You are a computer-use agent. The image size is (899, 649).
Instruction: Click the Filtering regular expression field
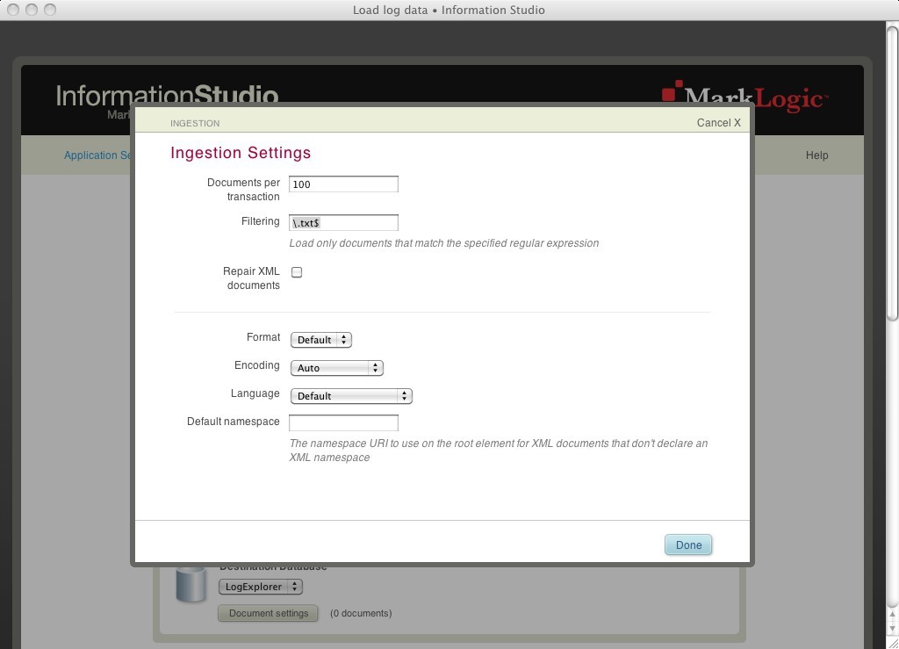343,222
